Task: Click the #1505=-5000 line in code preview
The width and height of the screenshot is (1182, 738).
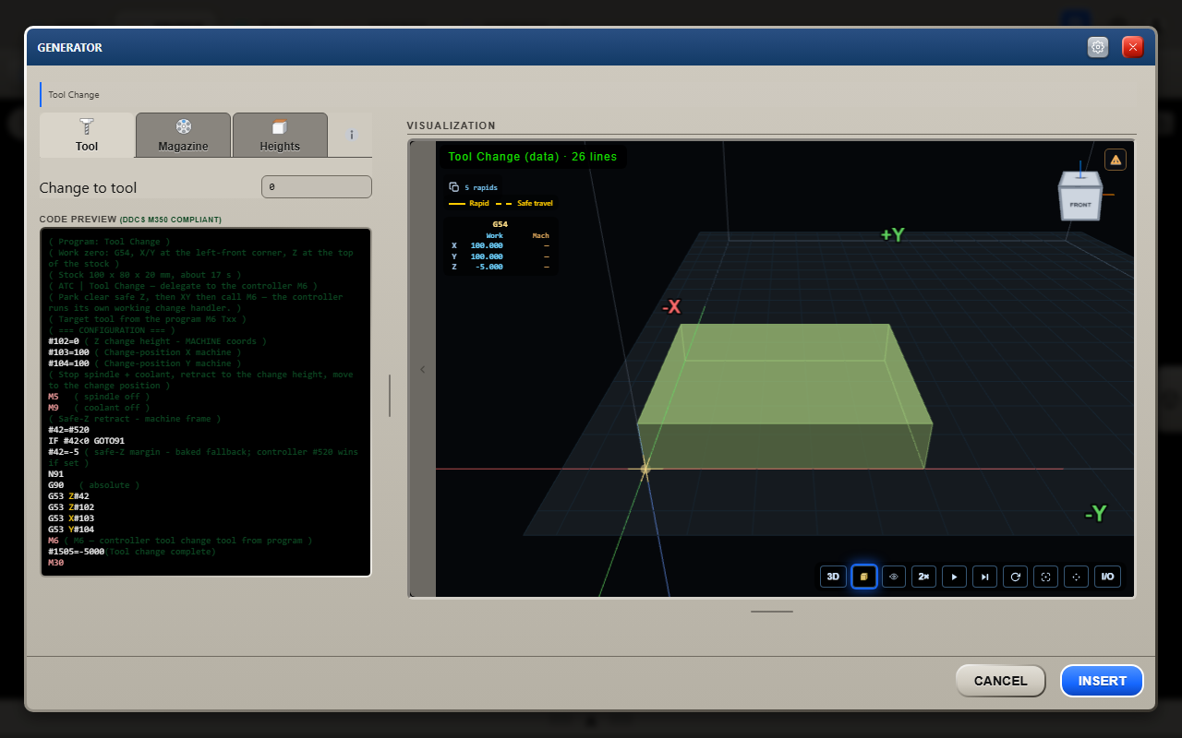Action: 131,552
